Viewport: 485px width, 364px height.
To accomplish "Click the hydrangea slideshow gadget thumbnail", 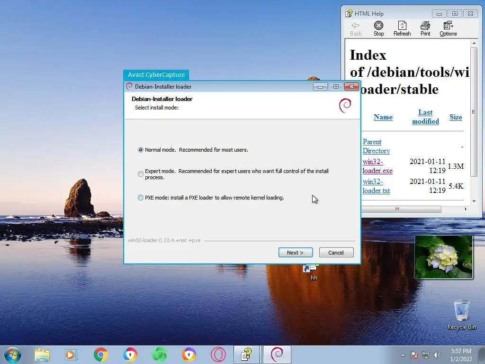I will (x=443, y=257).
